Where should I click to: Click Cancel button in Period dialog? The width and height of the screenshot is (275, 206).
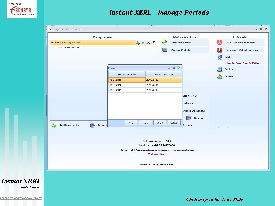click(174, 122)
